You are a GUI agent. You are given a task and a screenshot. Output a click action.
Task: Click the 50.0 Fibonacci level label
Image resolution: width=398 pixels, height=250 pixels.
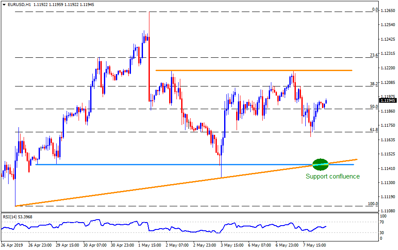tap(374, 107)
